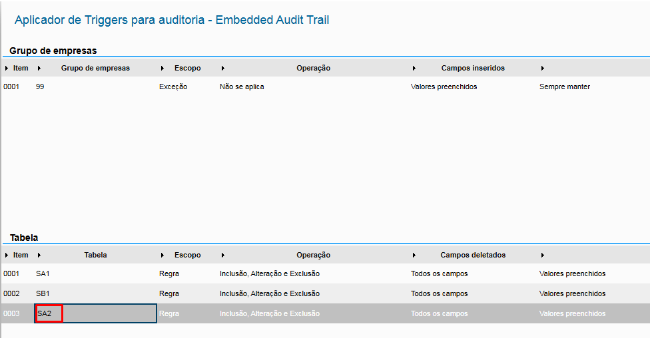650x338 pixels.
Task: Click the Item column arrow in Grupo de empresas grid
Action: click(7, 68)
